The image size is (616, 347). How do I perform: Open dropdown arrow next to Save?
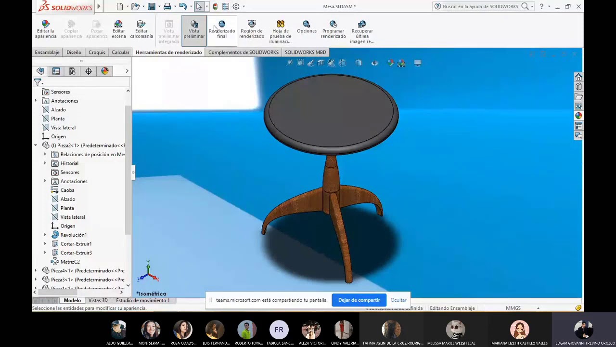[x=159, y=7]
